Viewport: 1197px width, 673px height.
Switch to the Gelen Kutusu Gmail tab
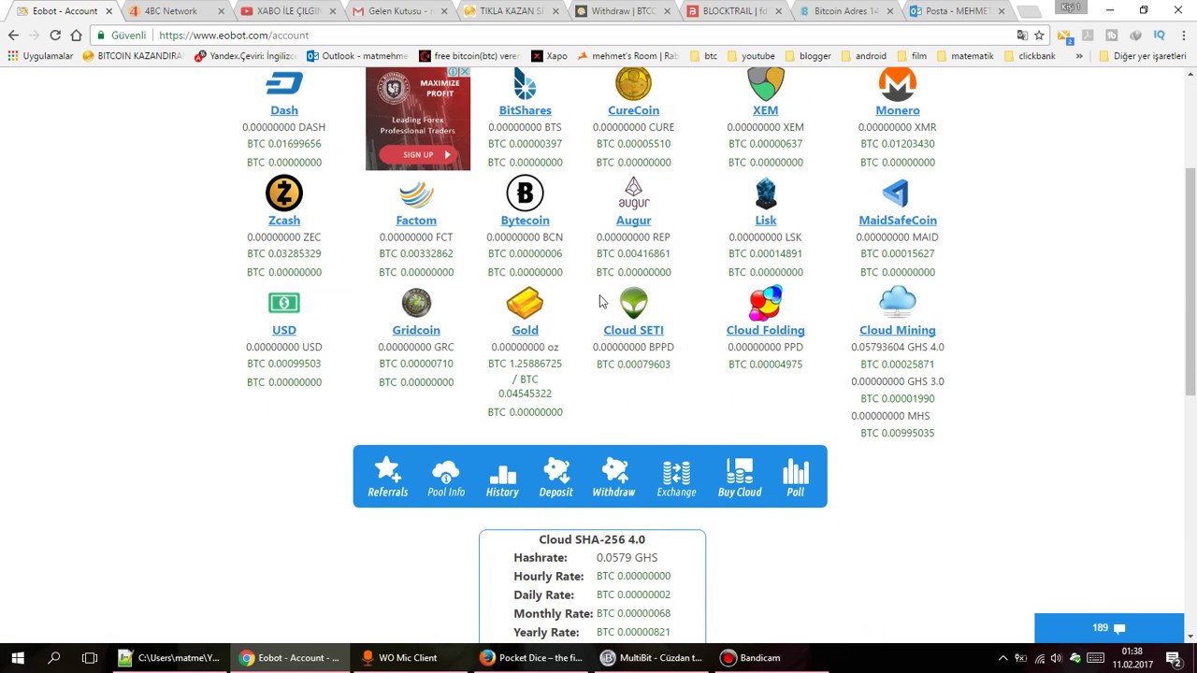(399, 11)
